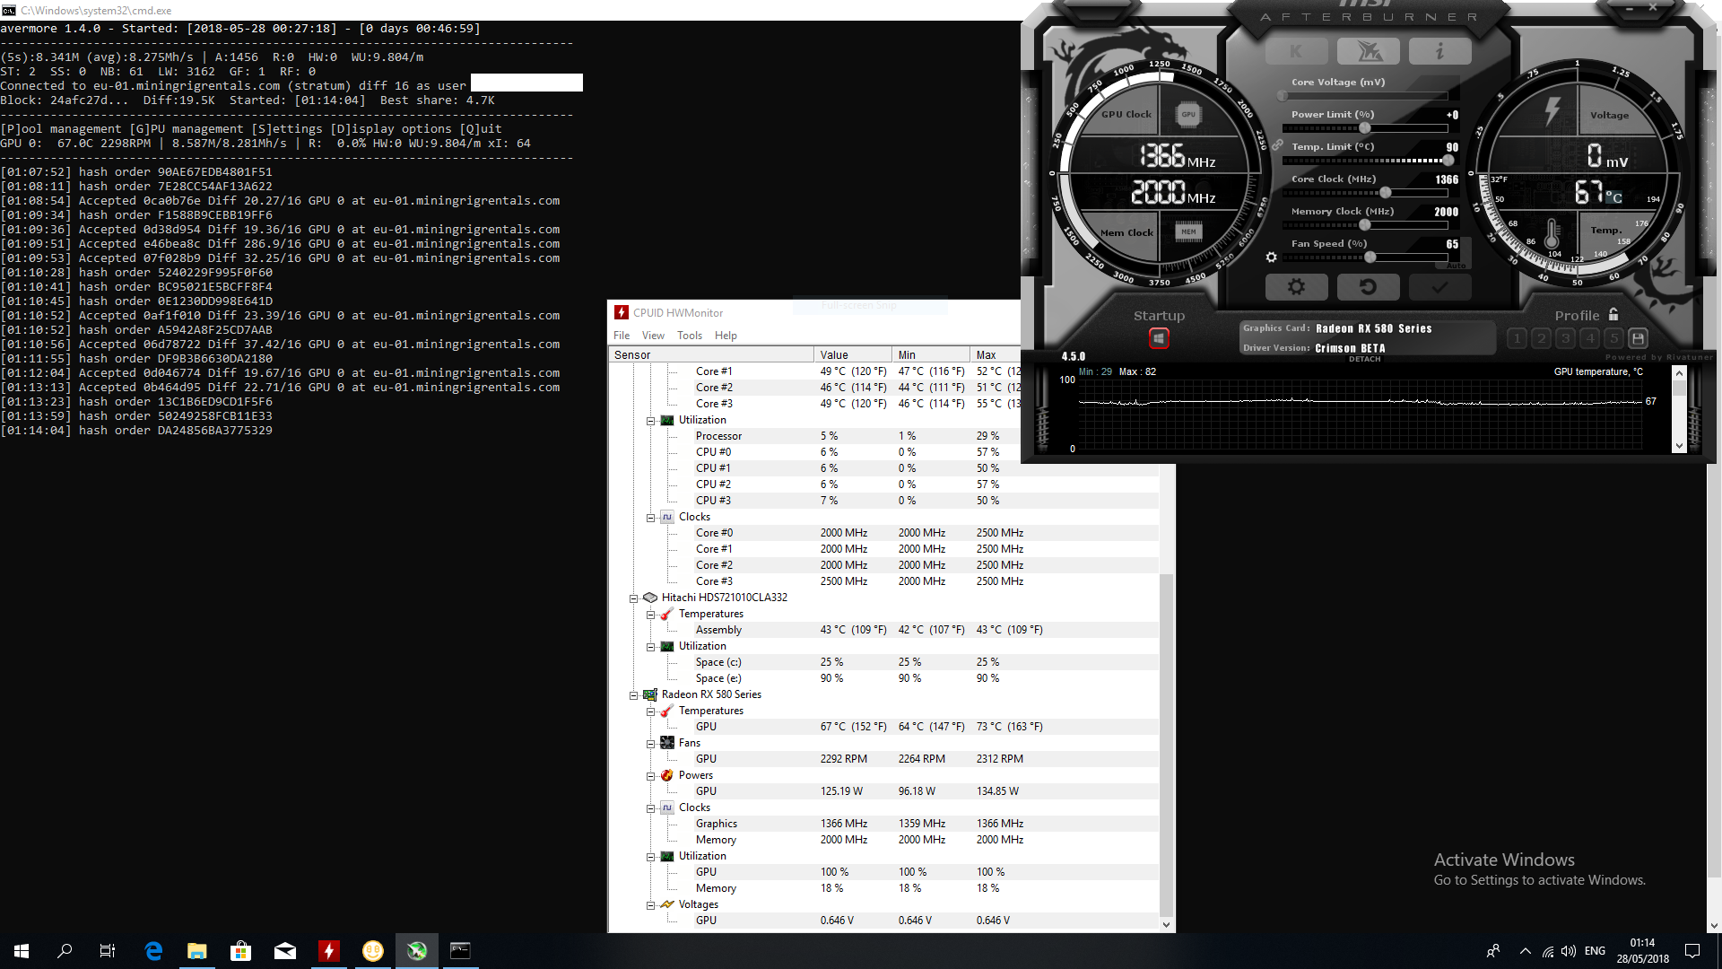Click the Power Limit slider handle
The height and width of the screenshot is (969, 1722).
[x=1365, y=128]
